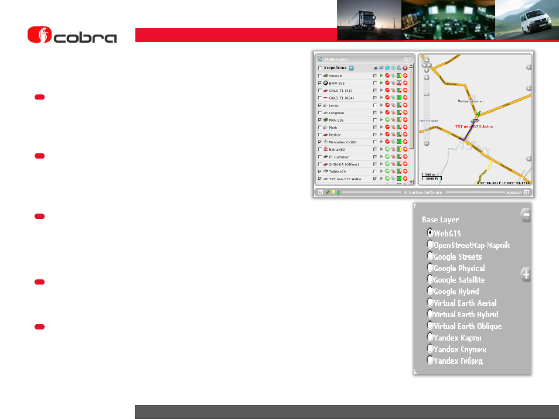Pan the map up with the arrow
The height and width of the screenshot is (419, 559).
pyautogui.click(x=427, y=60)
